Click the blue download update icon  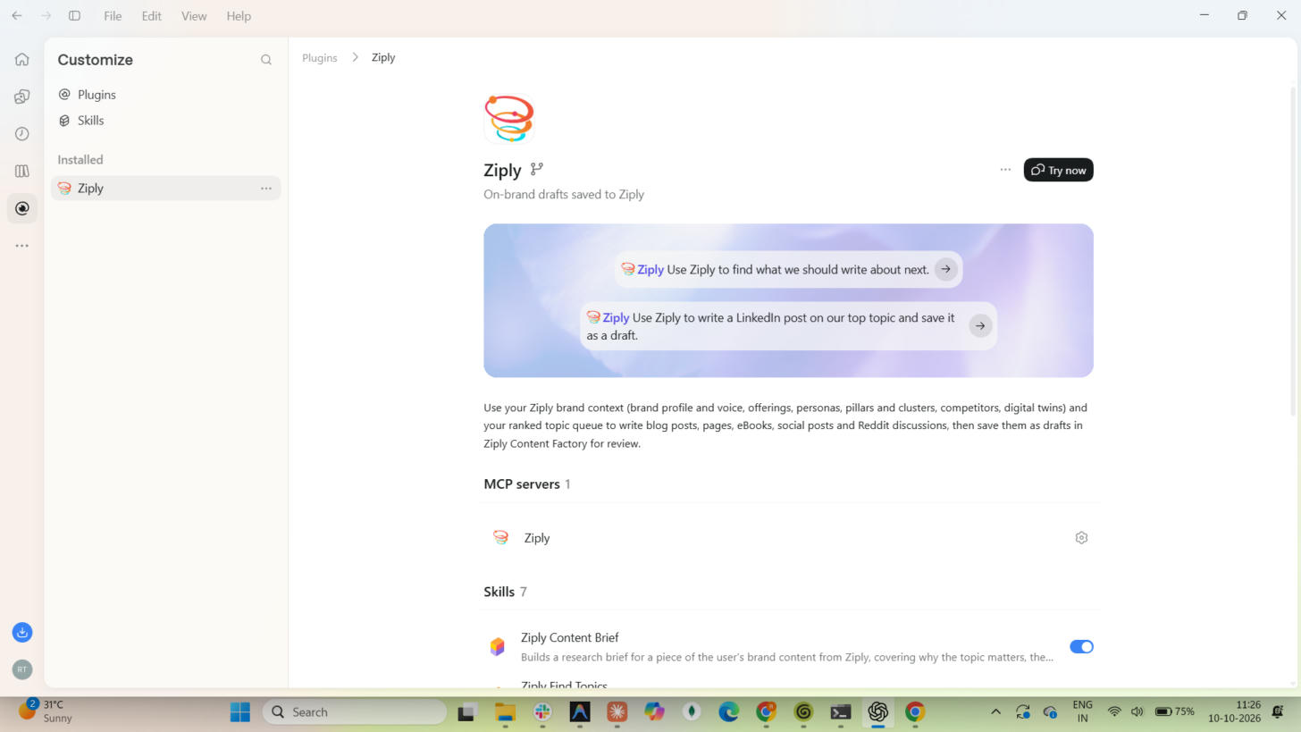pyautogui.click(x=22, y=633)
